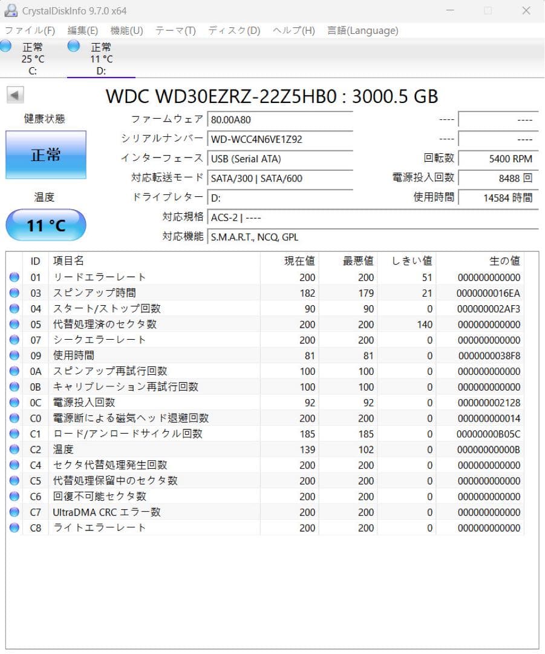Click status orb for ID C5 代替処理保留中のセクタ数
Viewport: 545px width, 654px height.
(x=14, y=480)
